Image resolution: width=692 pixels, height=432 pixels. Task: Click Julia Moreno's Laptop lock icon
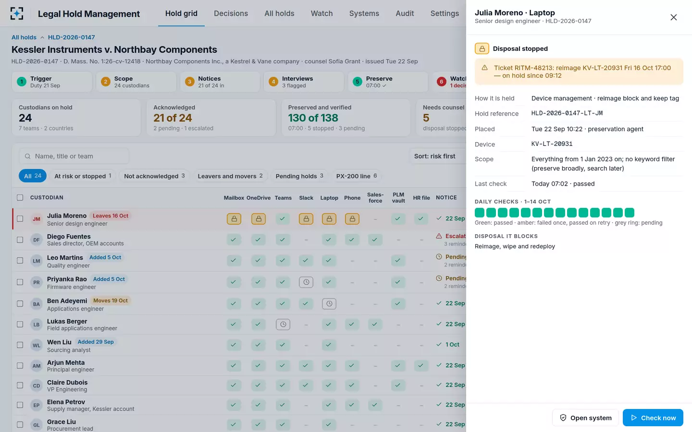(329, 219)
